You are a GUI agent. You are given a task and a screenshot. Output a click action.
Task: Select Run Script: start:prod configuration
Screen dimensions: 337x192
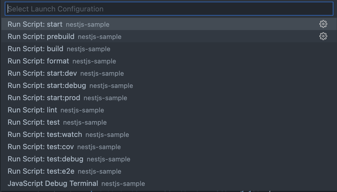point(169,98)
